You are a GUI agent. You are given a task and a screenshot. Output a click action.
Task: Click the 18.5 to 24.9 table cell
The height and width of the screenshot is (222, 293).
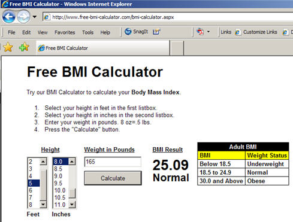(221, 172)
